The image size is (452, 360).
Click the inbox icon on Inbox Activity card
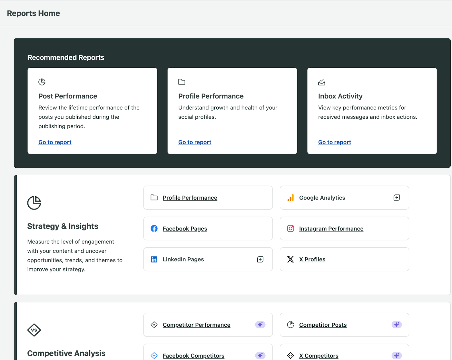(x=321, y=82)
